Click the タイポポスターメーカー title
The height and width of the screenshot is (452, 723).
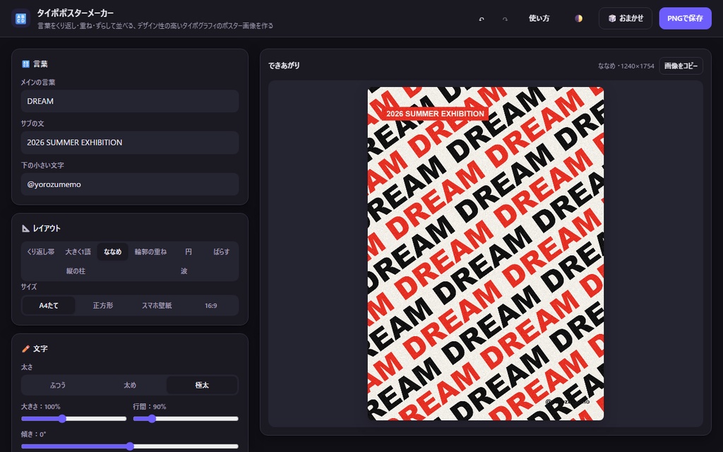pos(75,13)
